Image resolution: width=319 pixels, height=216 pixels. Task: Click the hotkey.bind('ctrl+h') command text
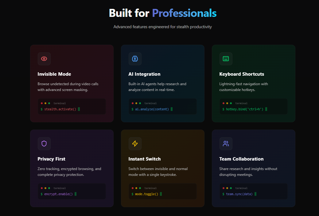tap(244, 109)
